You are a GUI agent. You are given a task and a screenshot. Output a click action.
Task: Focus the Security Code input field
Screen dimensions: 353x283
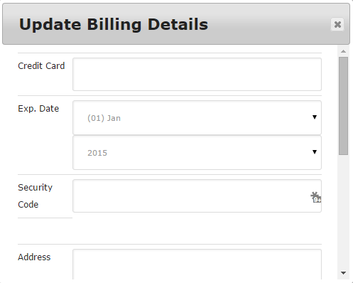197,196
